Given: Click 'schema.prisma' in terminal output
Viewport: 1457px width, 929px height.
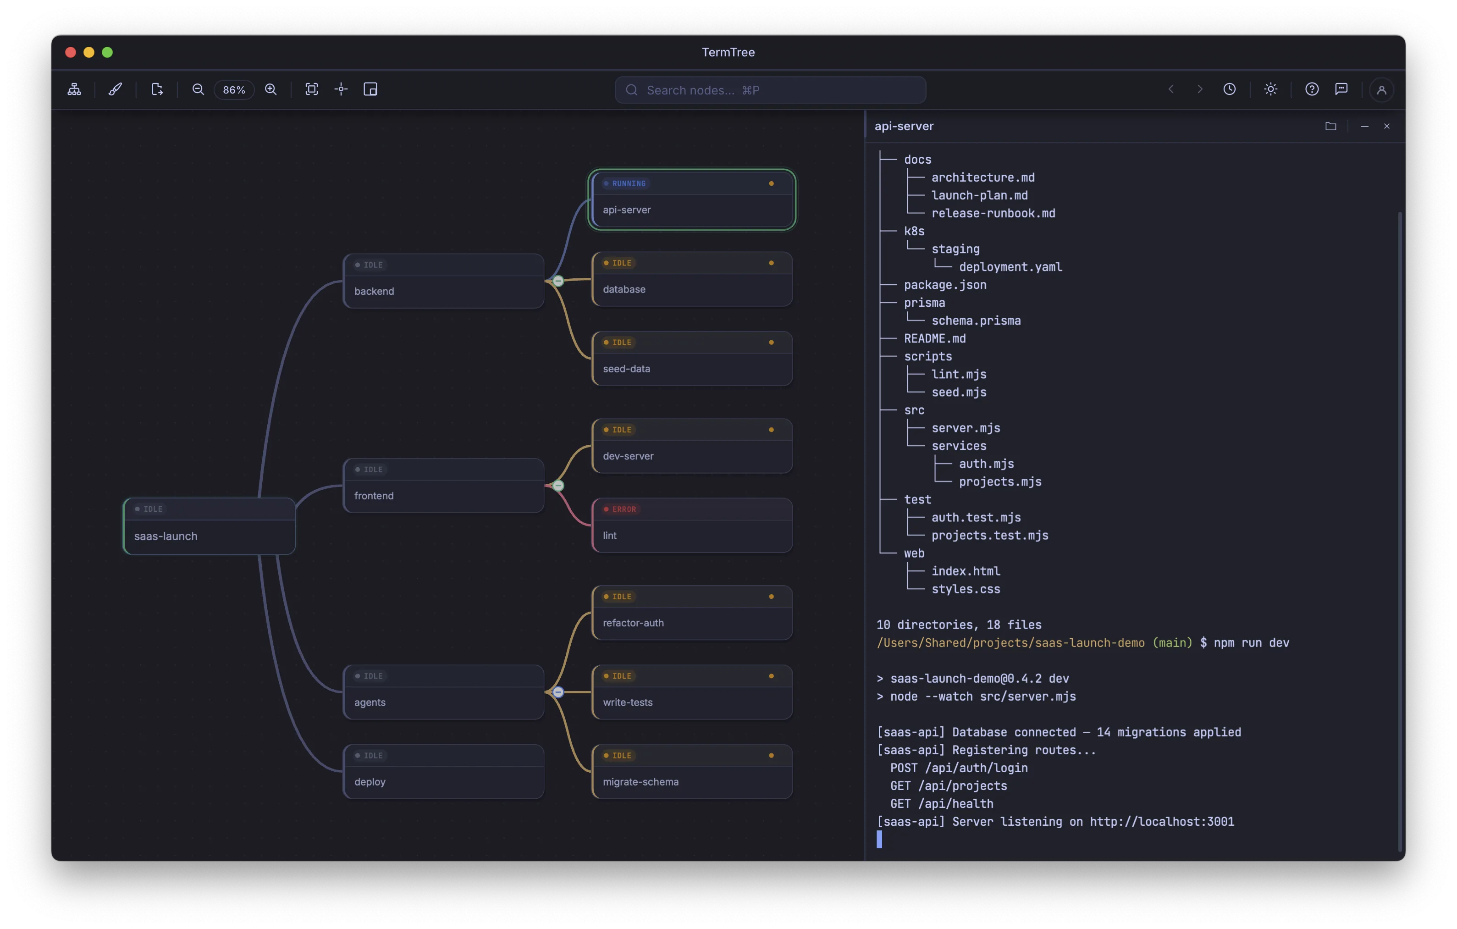Looking at the screenshot, I should pyautogui.click(x=976, y=321).
